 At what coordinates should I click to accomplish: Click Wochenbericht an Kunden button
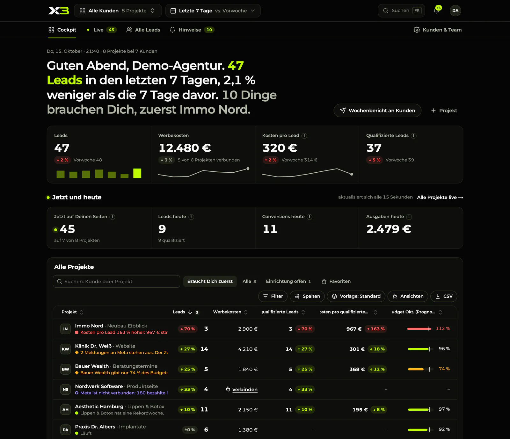coord(377,111)
